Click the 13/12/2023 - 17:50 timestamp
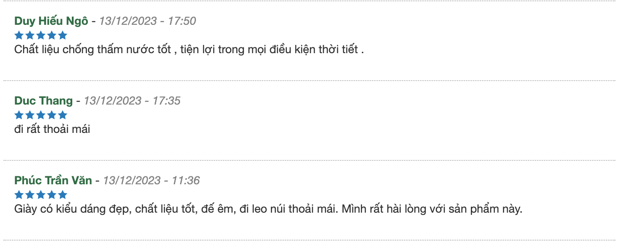 tap(148, 21)
